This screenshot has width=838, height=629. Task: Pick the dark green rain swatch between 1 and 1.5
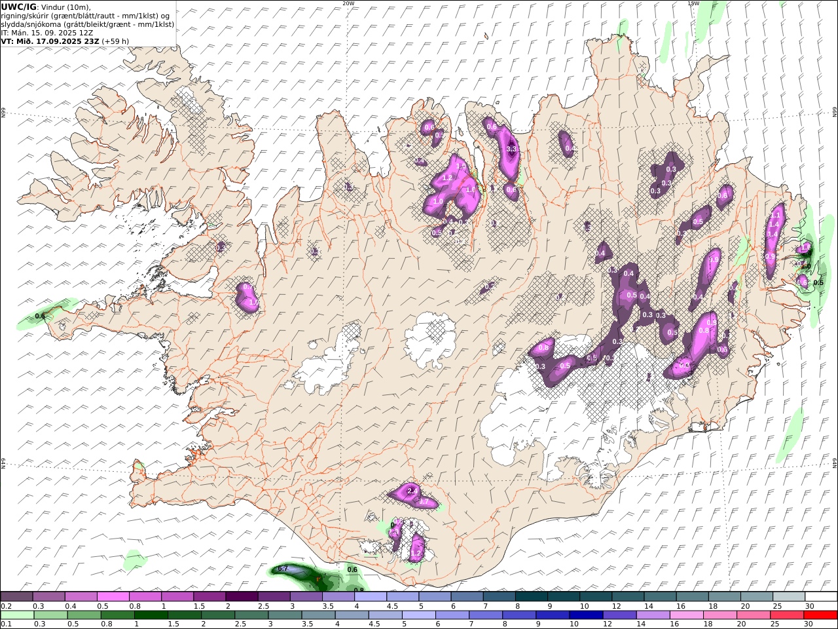(x=151, y=615)
